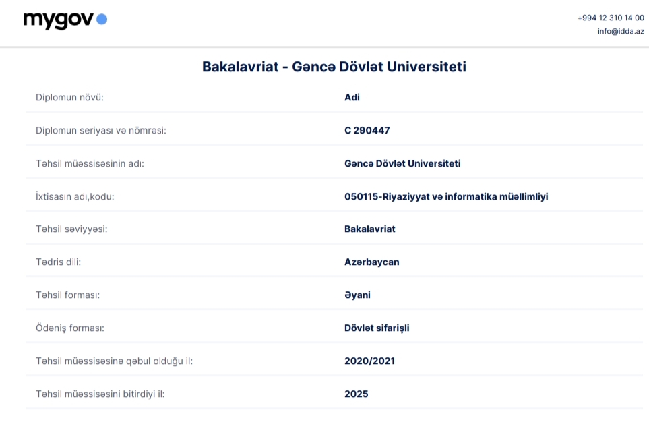
Task: Select the Azərbaycan language value
Action: pyautogui.click(x=371, y=262)
